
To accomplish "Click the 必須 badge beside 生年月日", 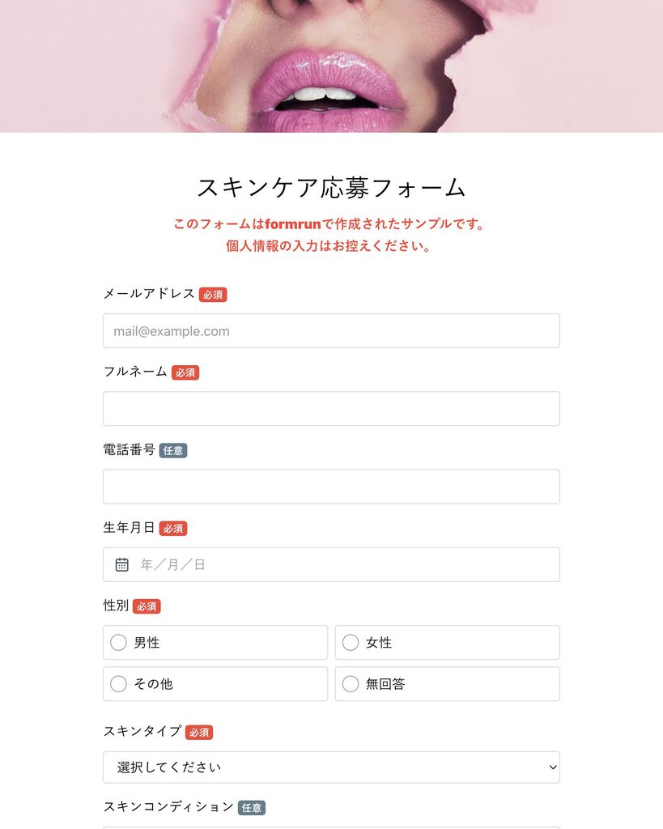I will (x=173, y=528).
